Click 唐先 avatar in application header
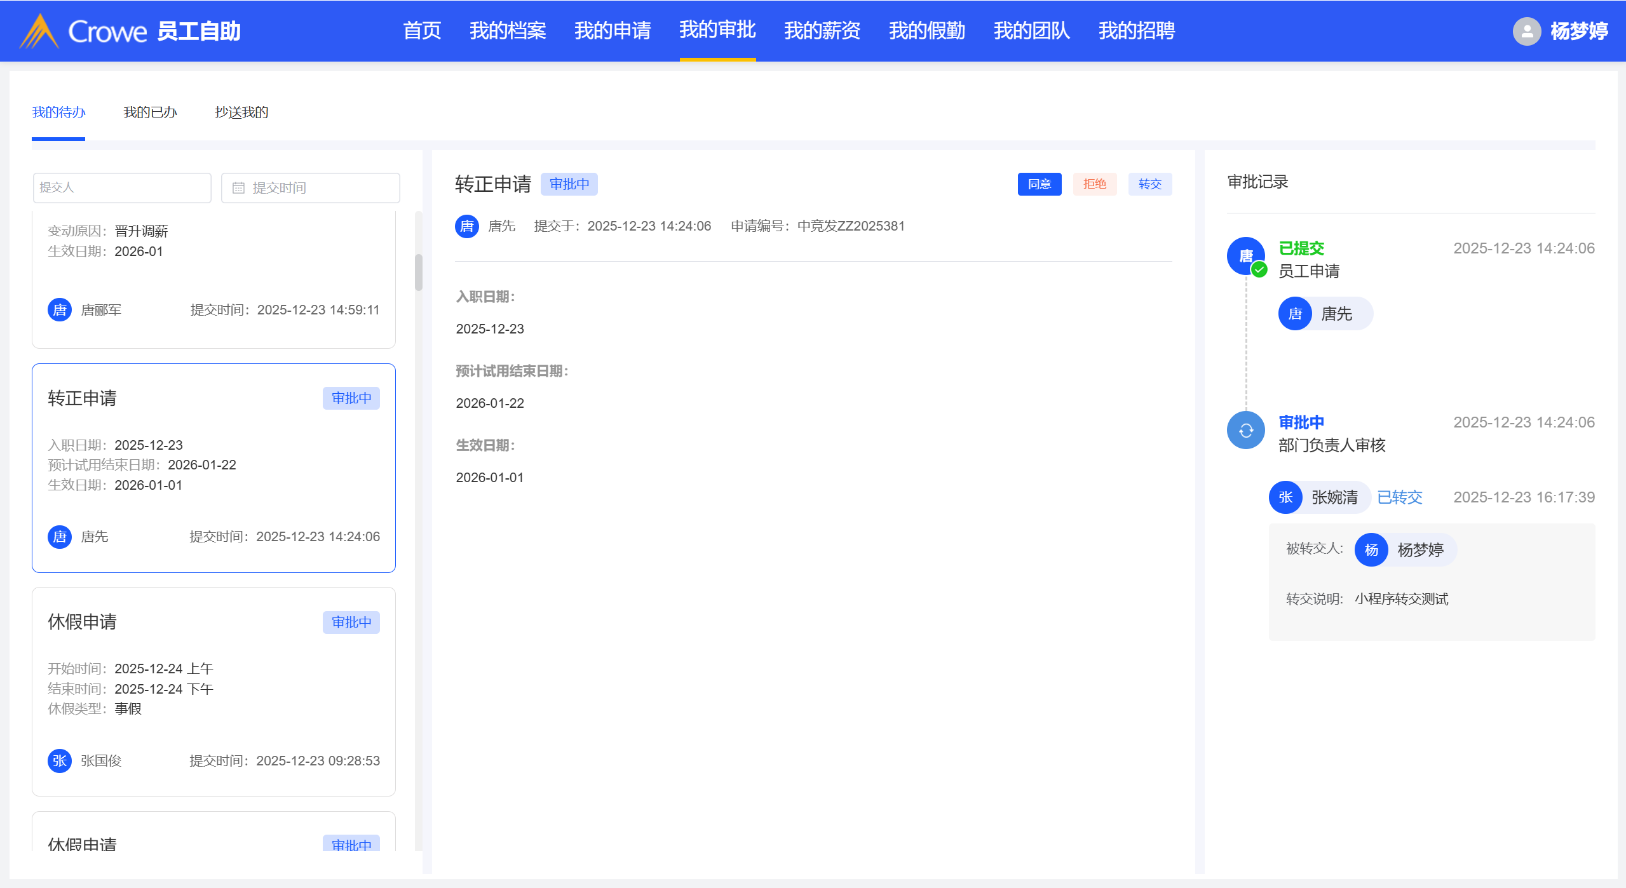 (467, 226)
